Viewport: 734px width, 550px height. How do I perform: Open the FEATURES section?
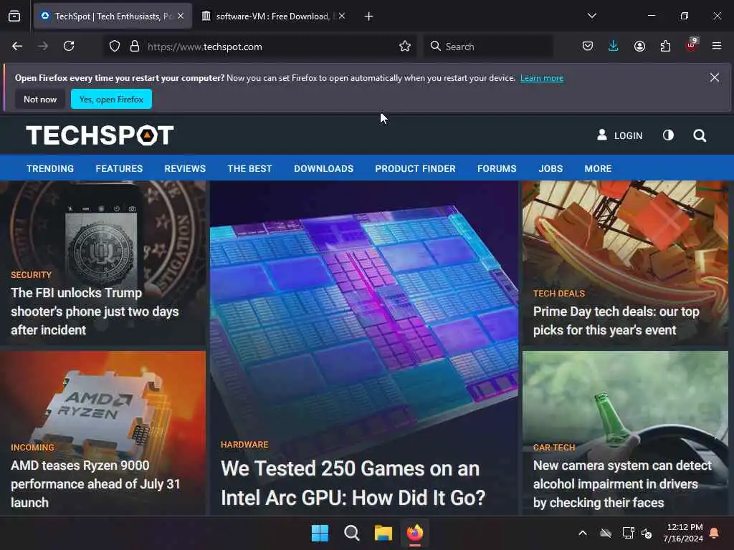tap(119, 169)
